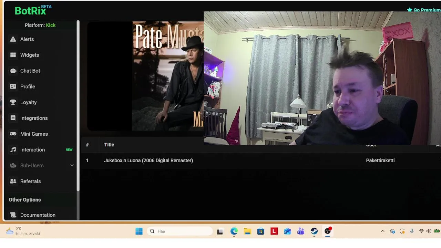Click the NEW badge next to Interaction
This screenshot has height=248, width=441.
click(x=69, y=150)
